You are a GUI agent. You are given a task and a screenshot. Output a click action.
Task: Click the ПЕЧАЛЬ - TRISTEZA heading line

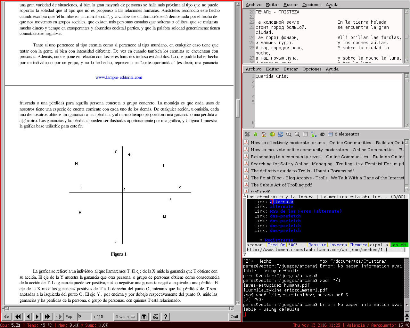[x=277, y=12]
